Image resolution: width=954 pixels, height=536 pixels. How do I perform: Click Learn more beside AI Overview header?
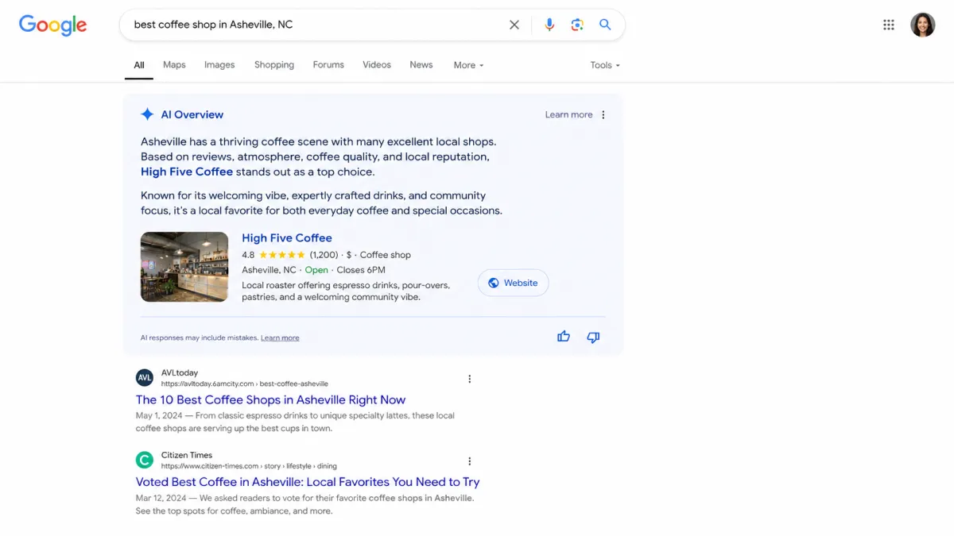pos(568,114)
